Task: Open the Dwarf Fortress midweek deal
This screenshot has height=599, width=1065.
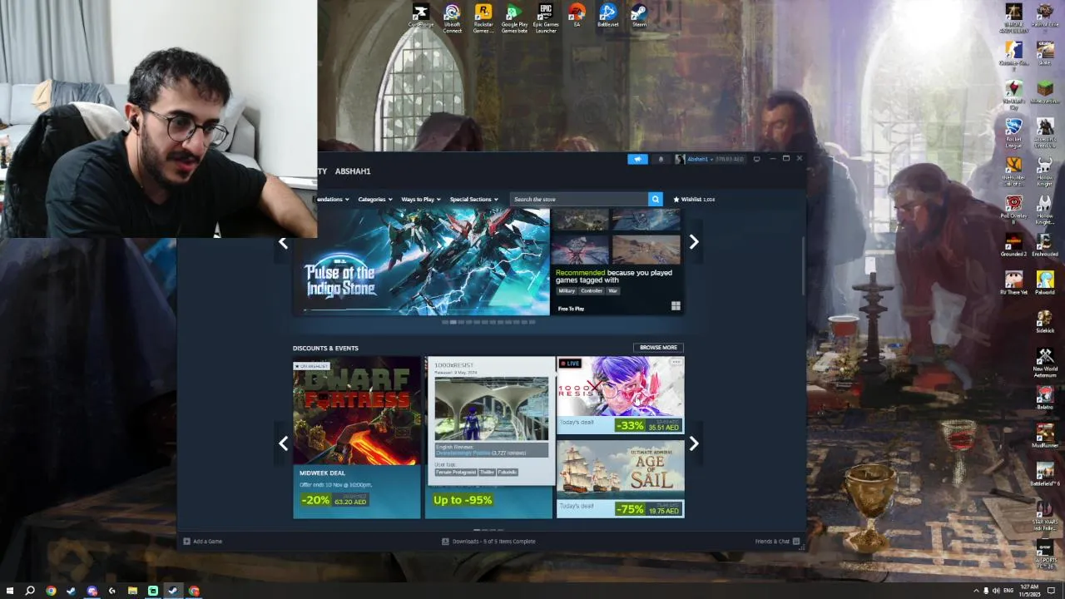Action: click(357, 438)
